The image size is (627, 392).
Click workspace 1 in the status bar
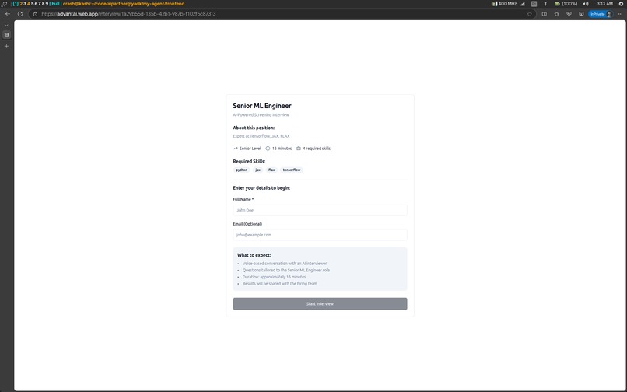[x=16, y=4]
